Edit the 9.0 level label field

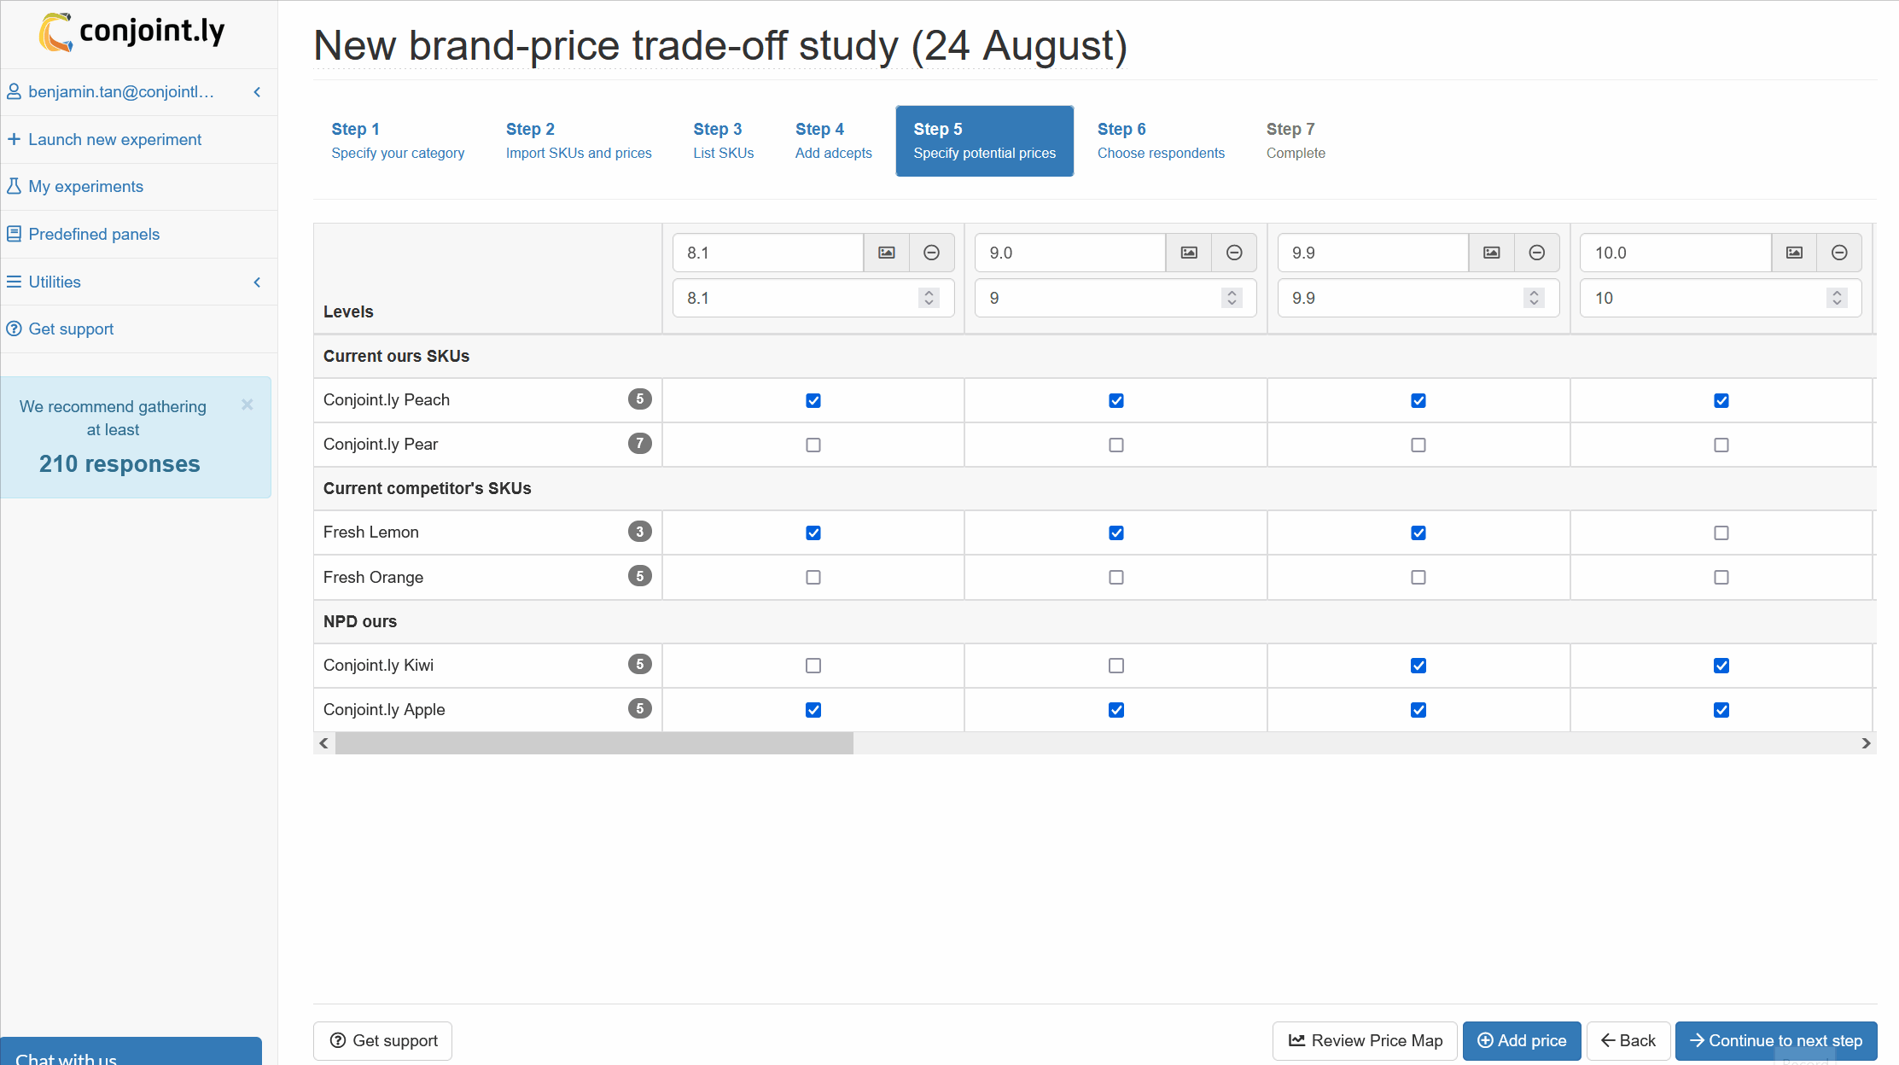(x=1070, y=253)
